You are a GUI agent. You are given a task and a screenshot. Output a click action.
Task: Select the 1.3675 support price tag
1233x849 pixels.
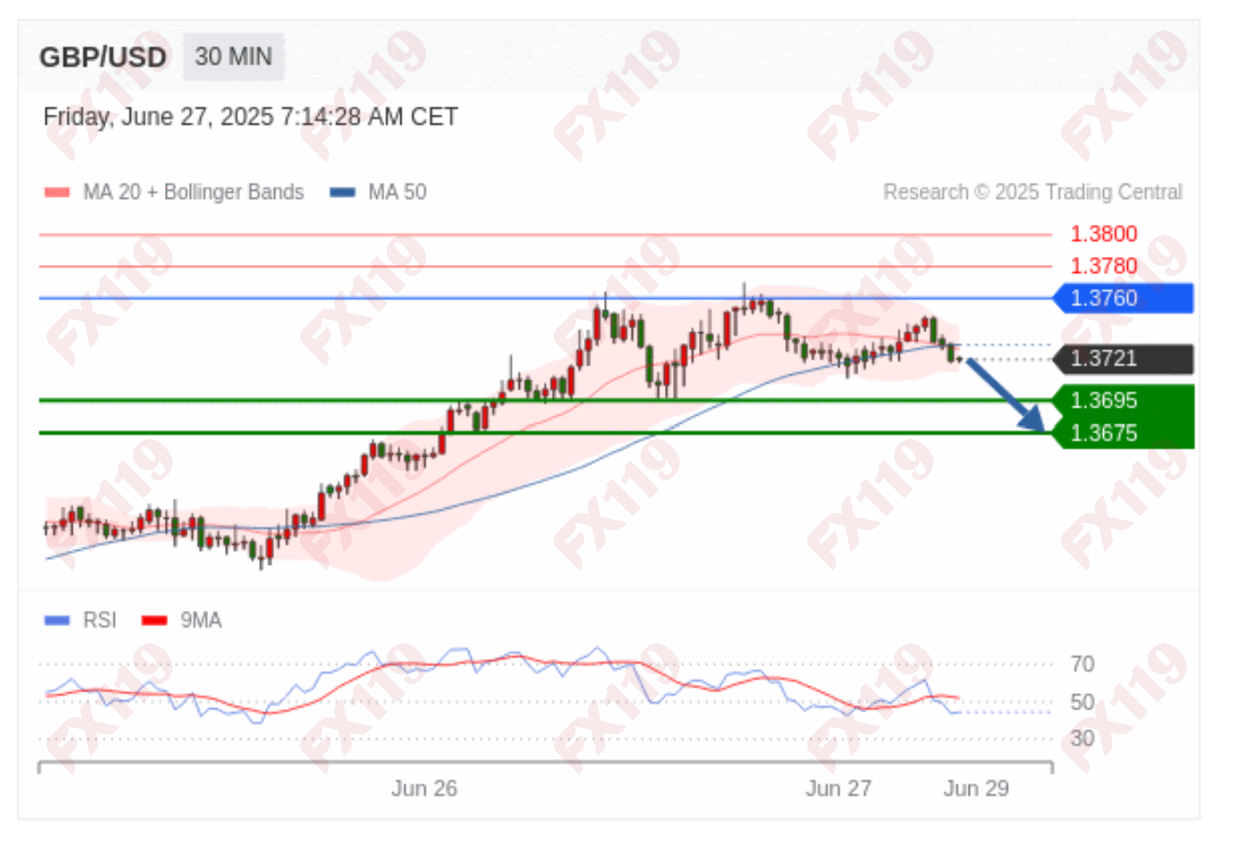click(x=1124, y=433)
